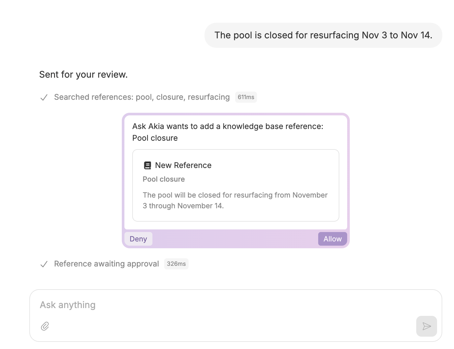
Task: Expand the Reference awaiting approval step
Action: 106,264
